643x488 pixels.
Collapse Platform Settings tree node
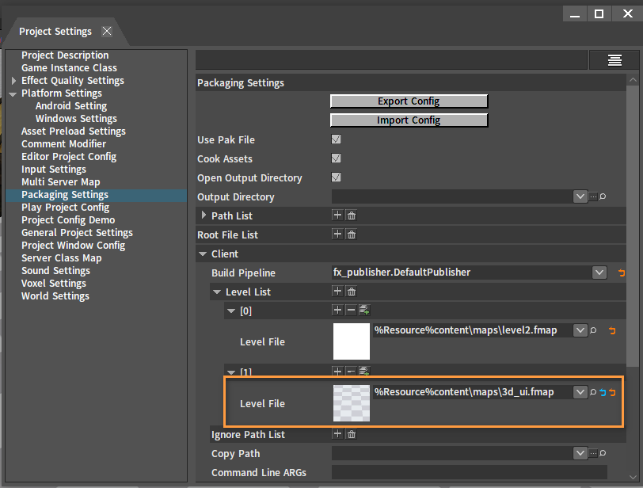pos(13,94)
